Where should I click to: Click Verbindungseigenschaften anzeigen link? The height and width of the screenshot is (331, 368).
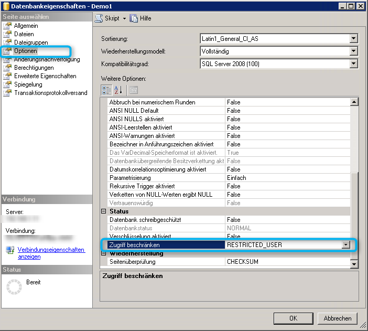click(x=51, y=253)
